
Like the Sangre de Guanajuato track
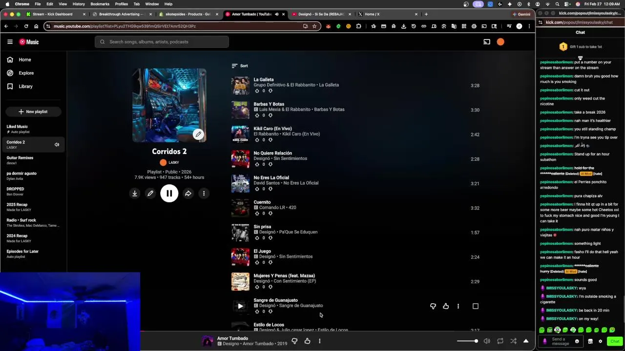tap(446, 306)
